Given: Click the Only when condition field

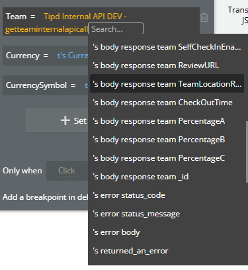Looking at the screenshot, I should coord(66,171).
